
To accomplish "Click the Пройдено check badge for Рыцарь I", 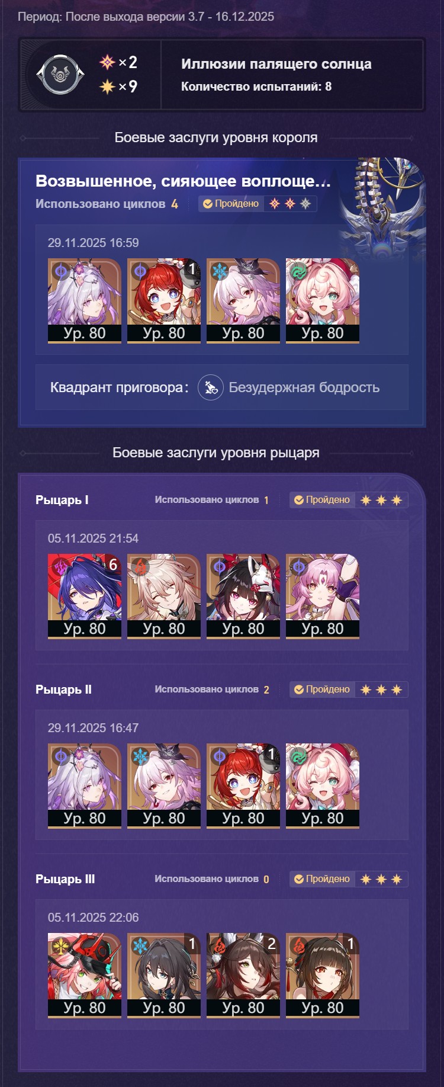I will coord(322,500).
